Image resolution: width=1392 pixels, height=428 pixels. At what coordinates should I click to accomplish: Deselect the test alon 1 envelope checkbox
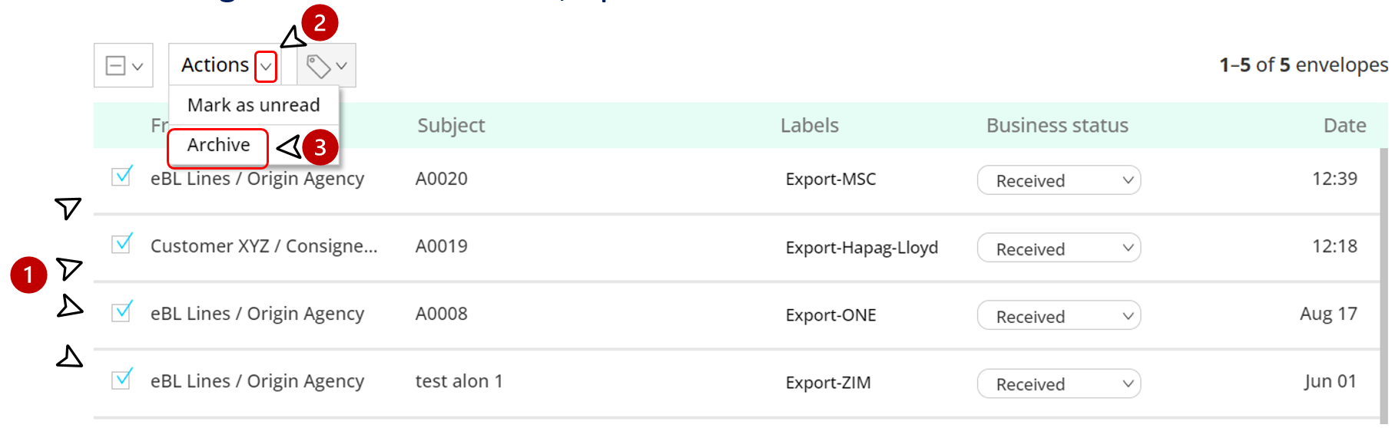tap(121, 379)
